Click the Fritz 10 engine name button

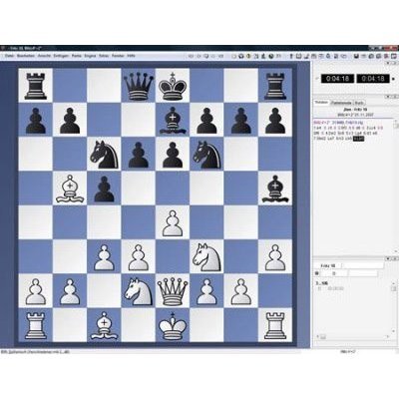(328, 265)
